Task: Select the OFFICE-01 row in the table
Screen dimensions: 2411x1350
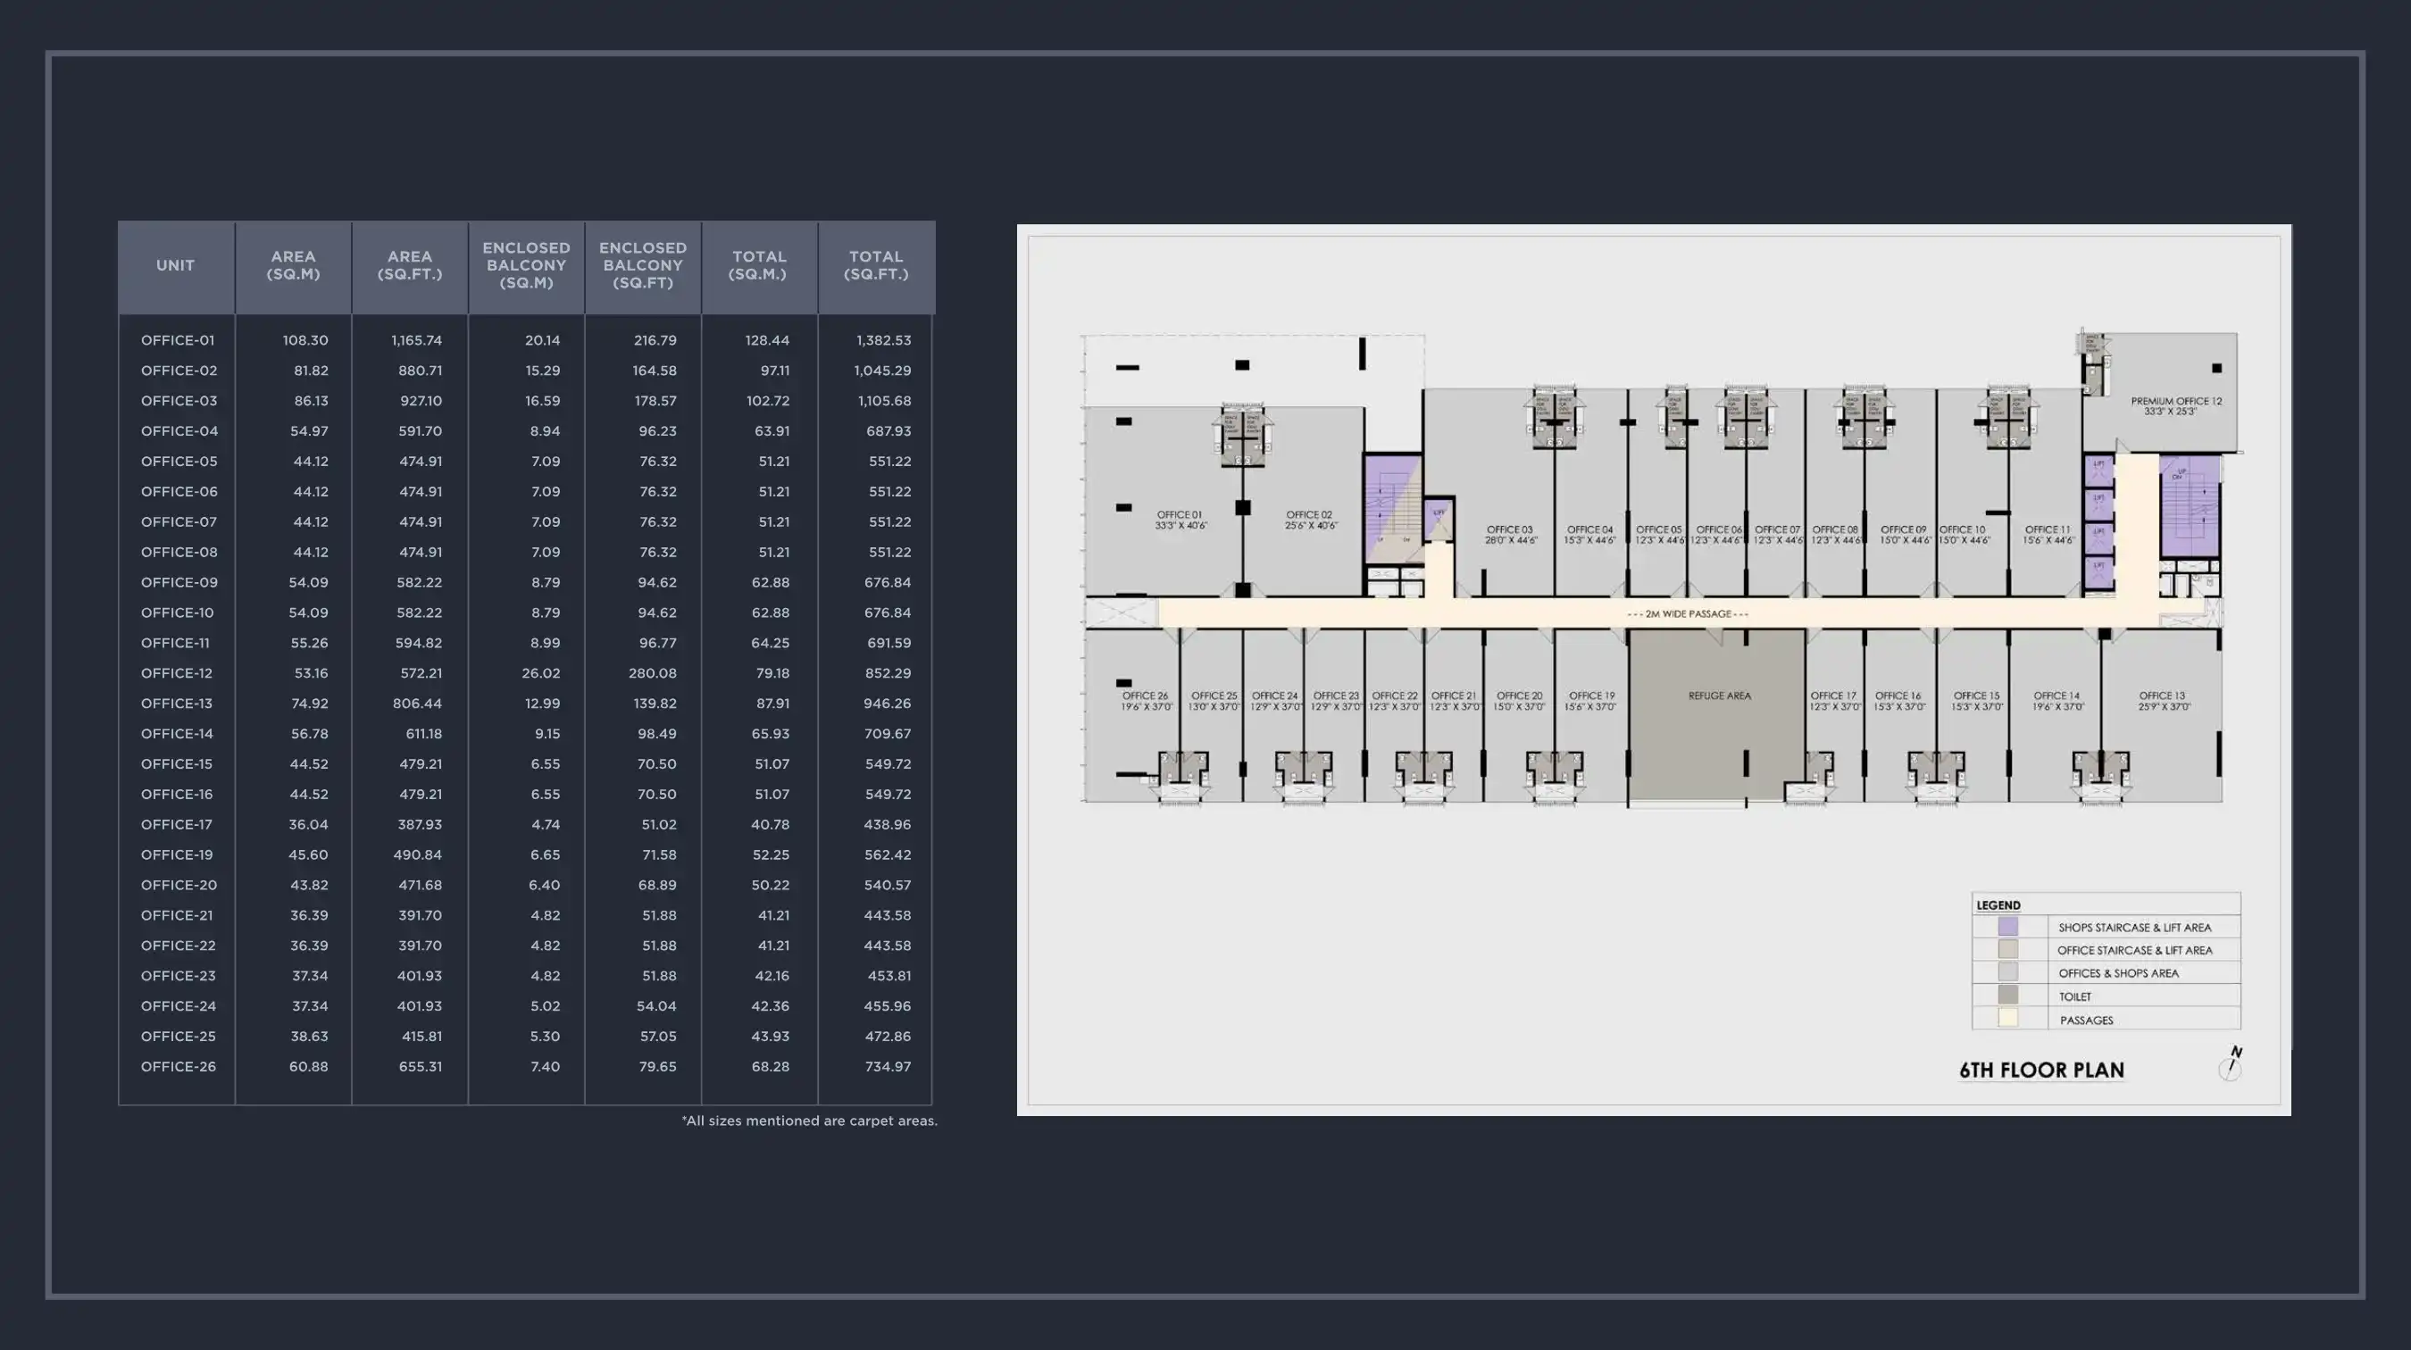Action: [x=179, y=339]
